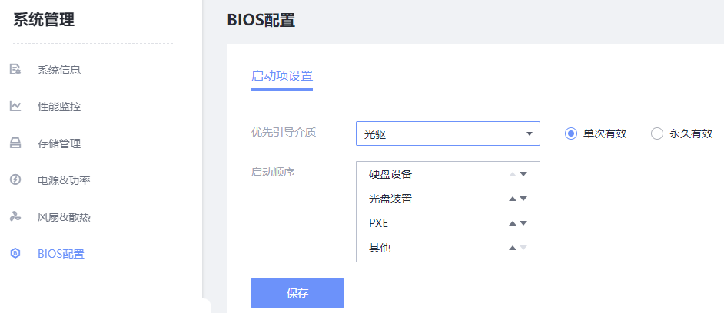Move PXE down in boot order

[523, 223]
